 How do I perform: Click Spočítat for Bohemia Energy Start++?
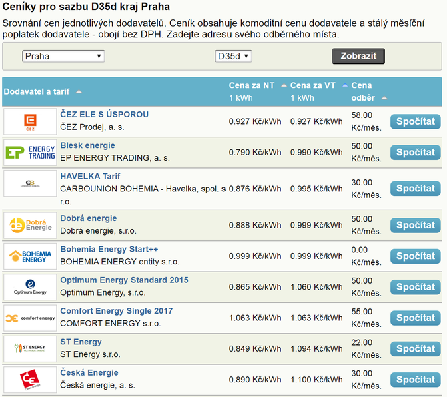[416, 256]
